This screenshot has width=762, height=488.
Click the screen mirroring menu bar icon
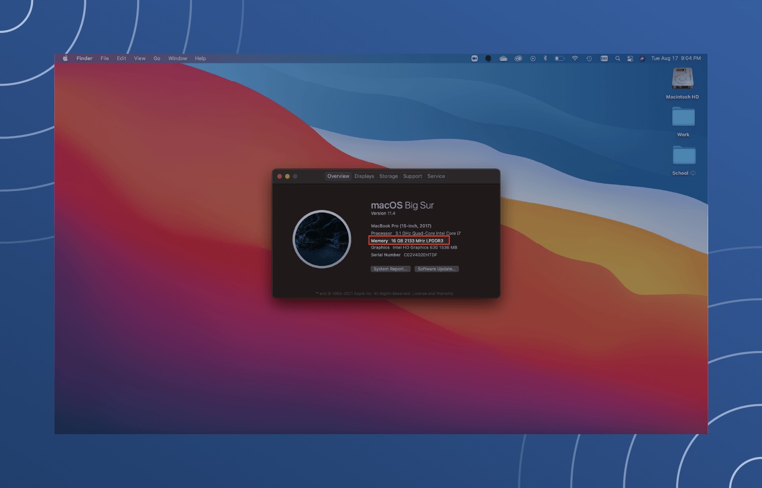[x=475, y=58]
